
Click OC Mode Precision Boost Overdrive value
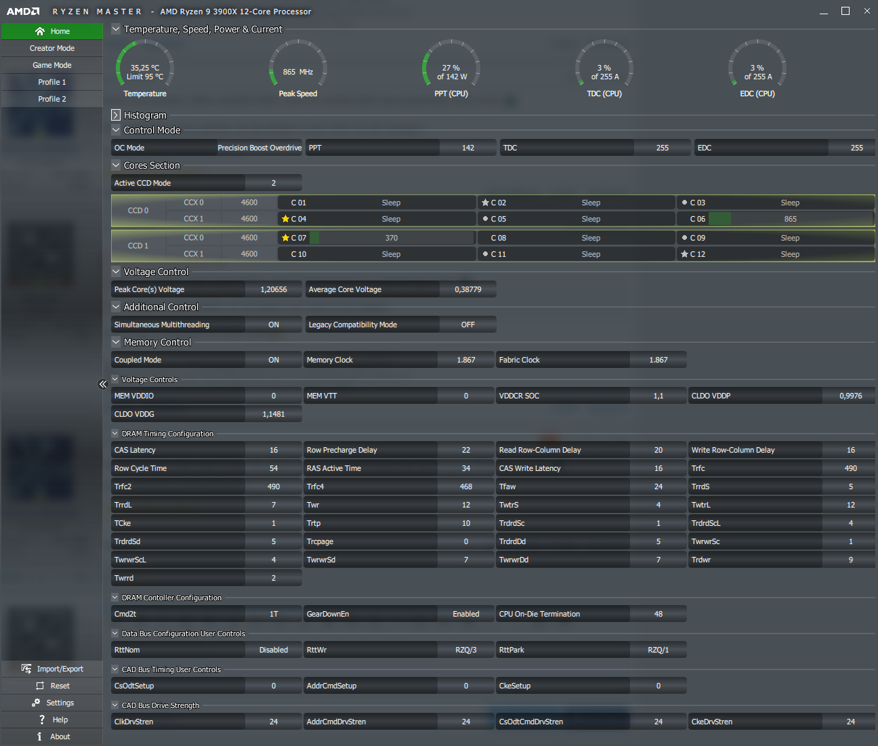259,148
